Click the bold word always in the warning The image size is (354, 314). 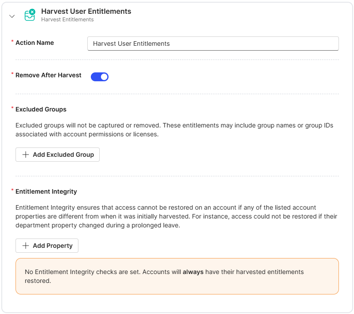point(193,272)
